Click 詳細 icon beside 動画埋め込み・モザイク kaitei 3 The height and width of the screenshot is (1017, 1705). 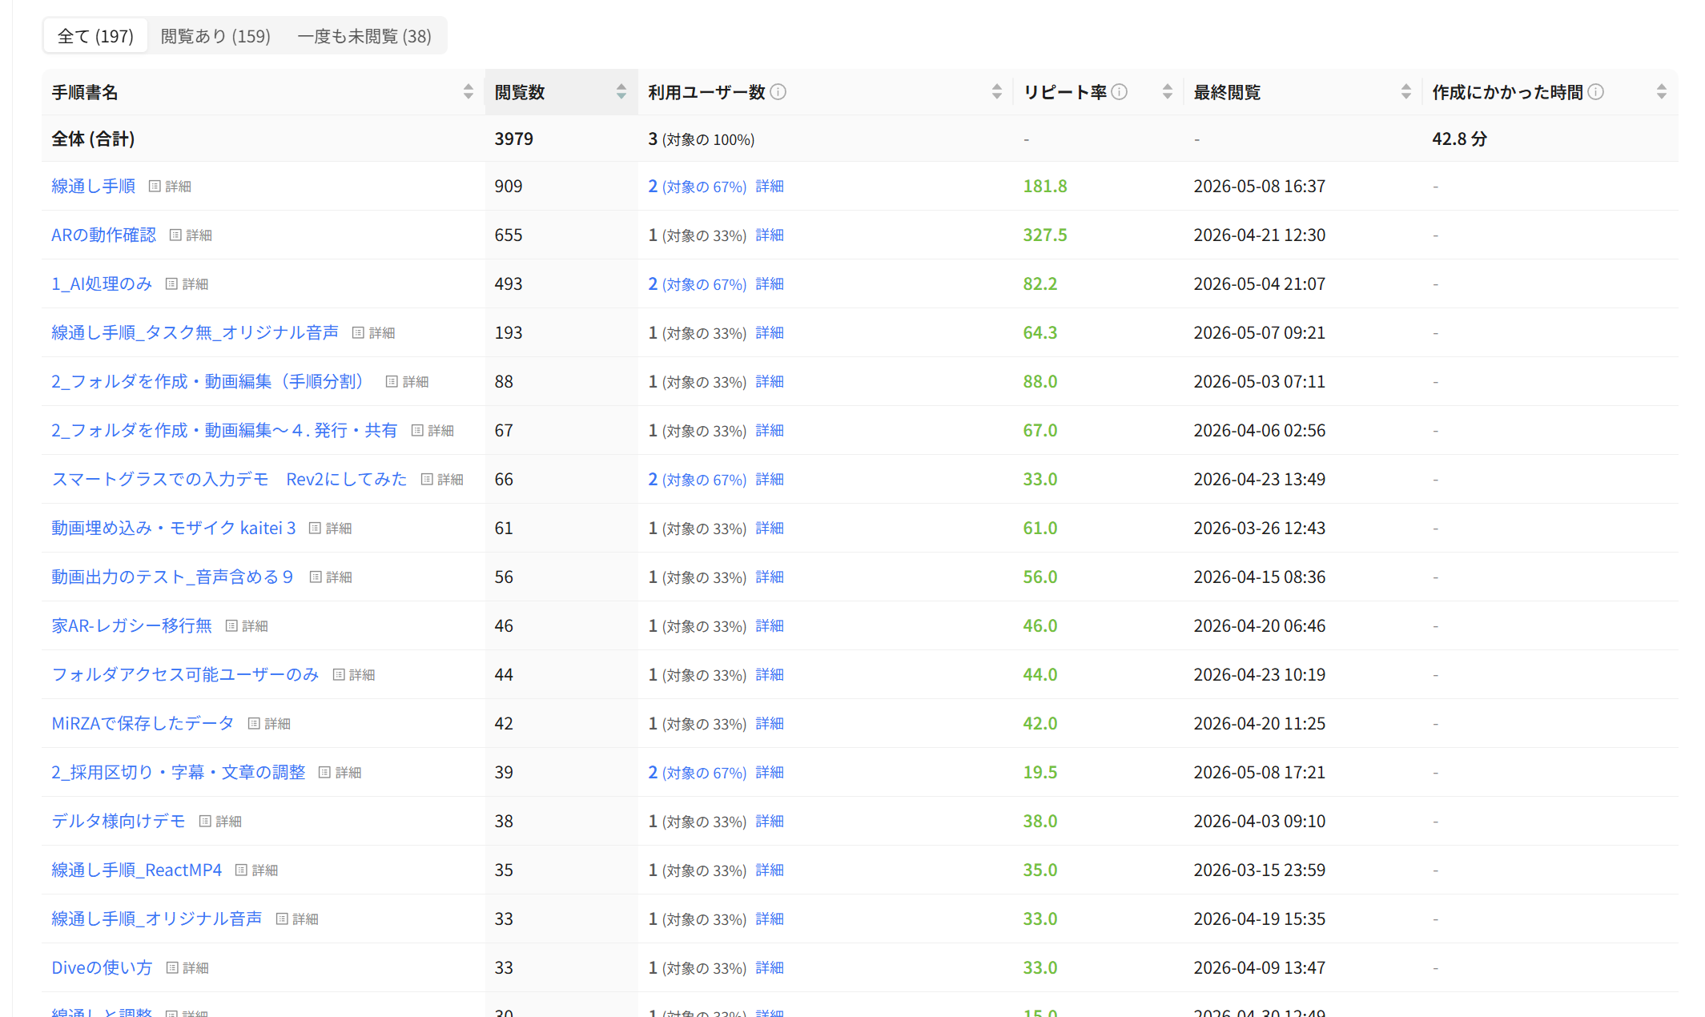[x=330, y=529]
